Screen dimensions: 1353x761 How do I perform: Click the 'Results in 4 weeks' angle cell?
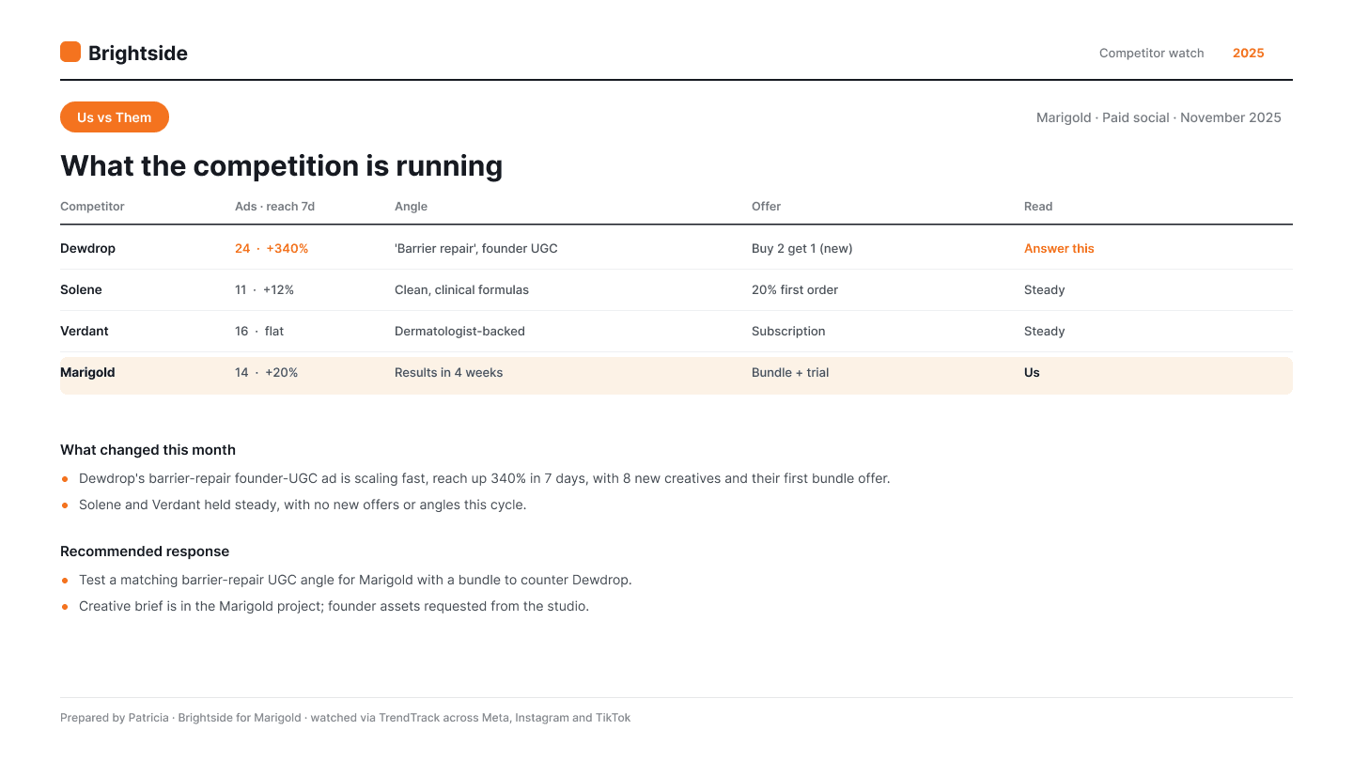(x=448, y=373)
